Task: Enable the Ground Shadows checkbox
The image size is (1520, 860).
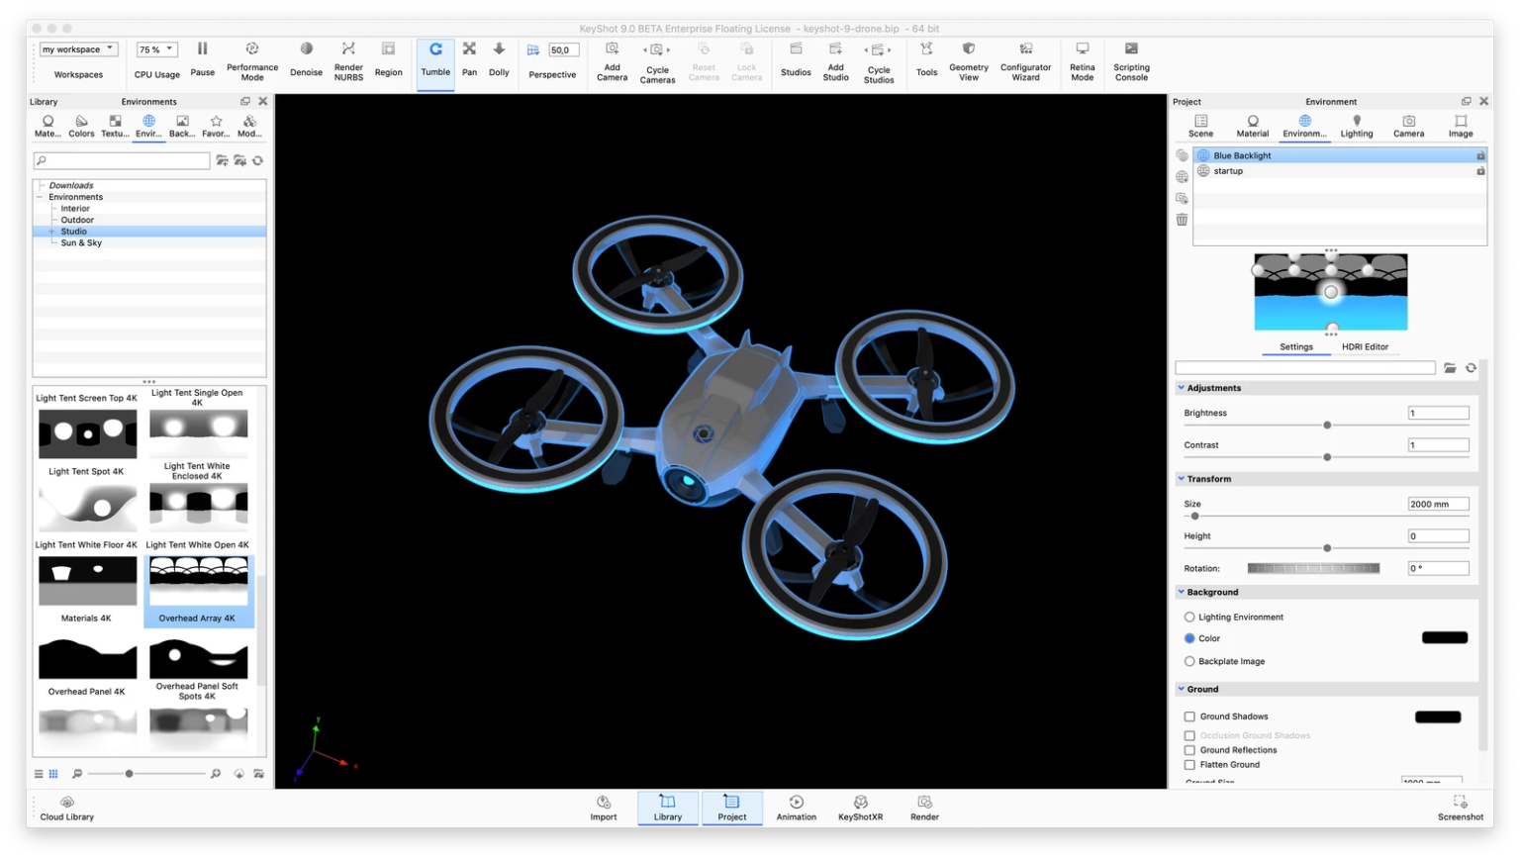Action: pos(1189,717)
